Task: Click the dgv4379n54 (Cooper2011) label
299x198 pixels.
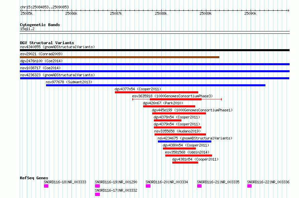Action: click(177, 124)
